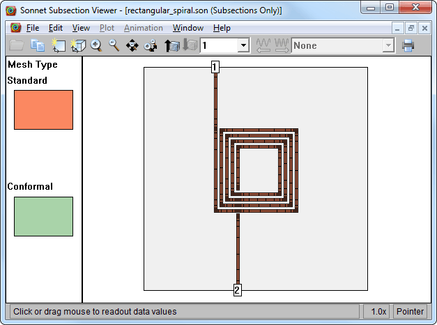Image resolution: width=437 pixels, height=325 pixels.
Task: Click the Pointer status bar indicator
Action: coord(410,311)
